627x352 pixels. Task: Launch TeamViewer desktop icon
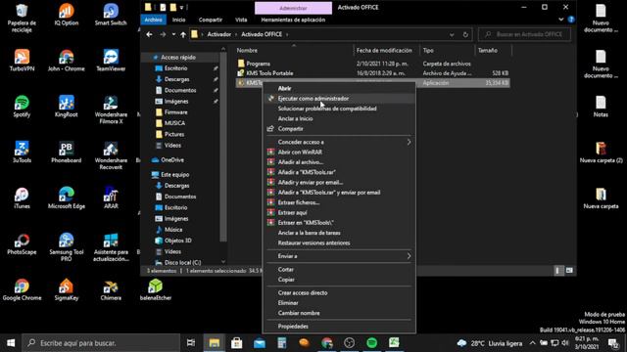pyautogui.click(x=111, y=61)
